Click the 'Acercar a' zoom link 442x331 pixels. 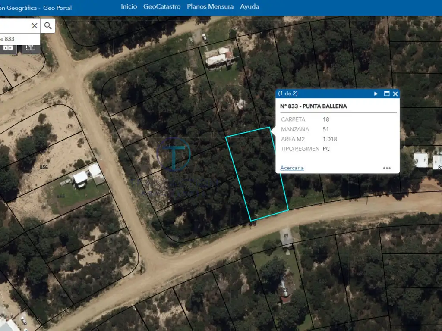click(x=292, y=168)
